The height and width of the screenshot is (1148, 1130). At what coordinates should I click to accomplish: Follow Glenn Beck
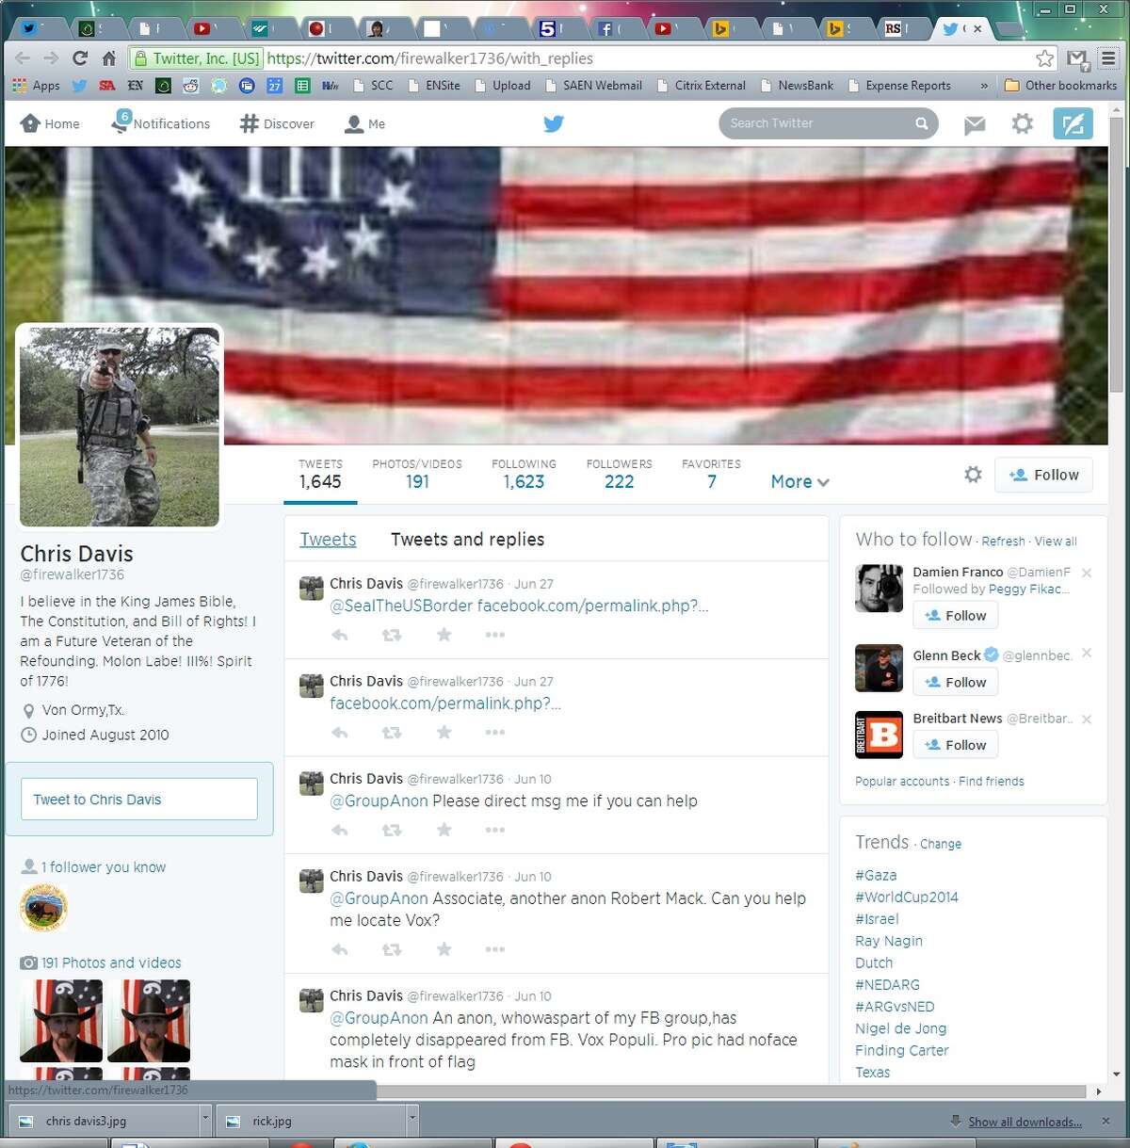[955, 682]
